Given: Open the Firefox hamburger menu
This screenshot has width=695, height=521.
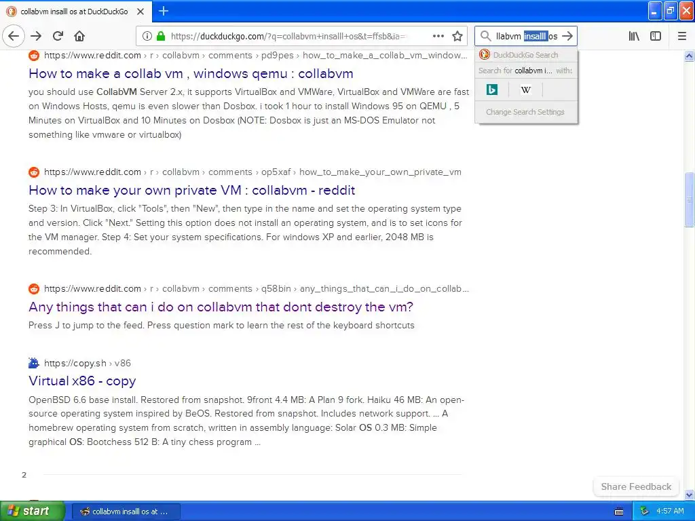Looking at the screenshot, I should 681,37.
